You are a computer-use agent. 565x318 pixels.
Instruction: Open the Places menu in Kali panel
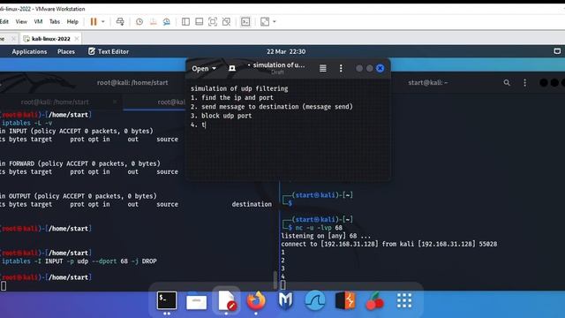coord(66,51)
